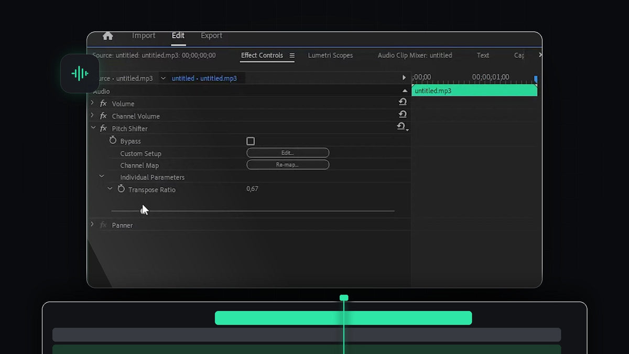
Task: Toggle the Bypass stopwatch animation
Action: coord(113,141)
